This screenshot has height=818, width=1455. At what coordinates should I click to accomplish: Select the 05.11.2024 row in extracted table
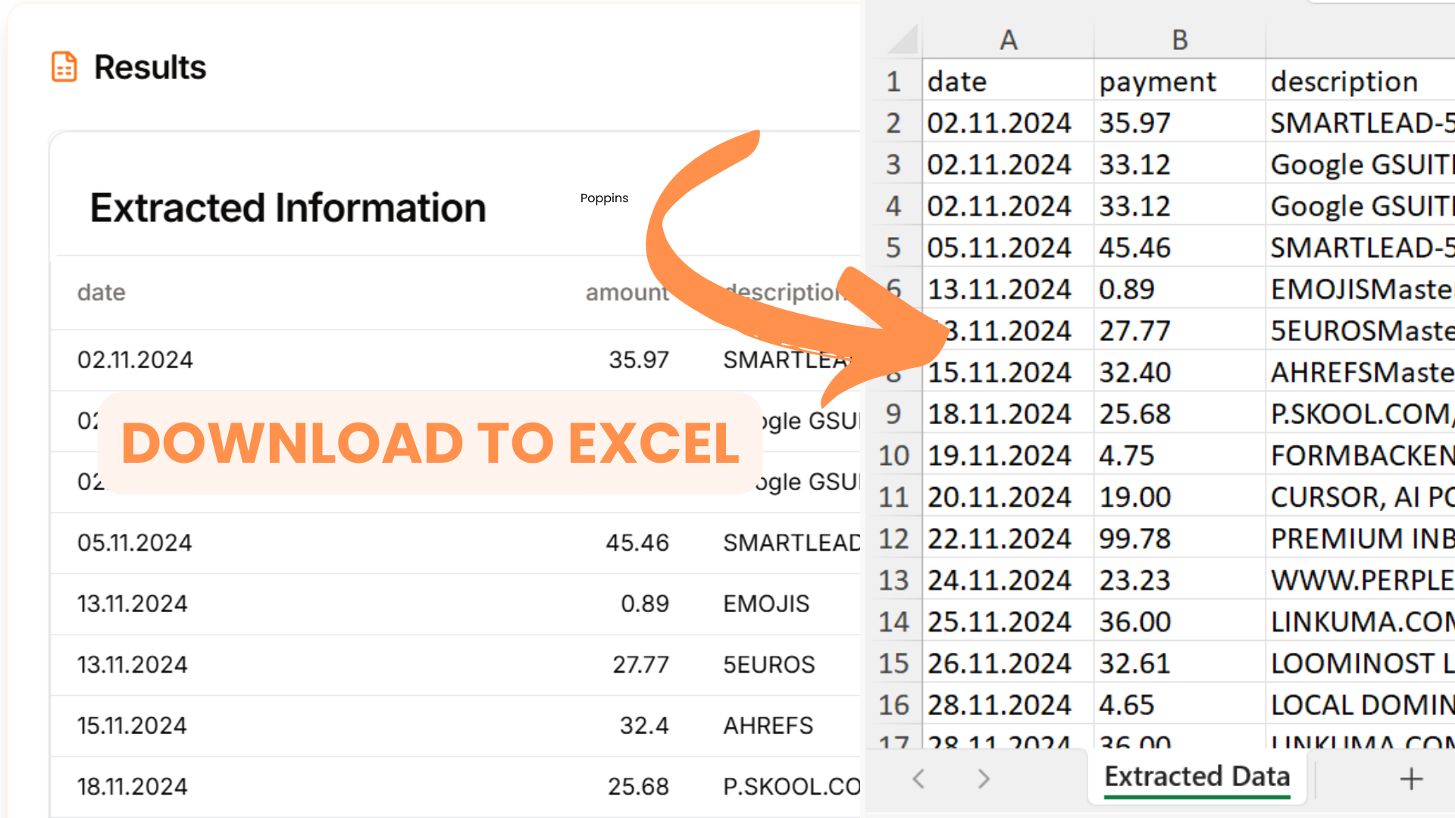[x=135, y=543]
